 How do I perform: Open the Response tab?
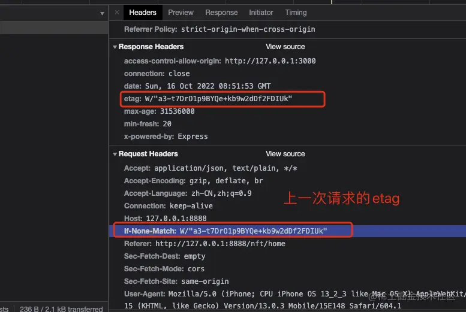221,13
